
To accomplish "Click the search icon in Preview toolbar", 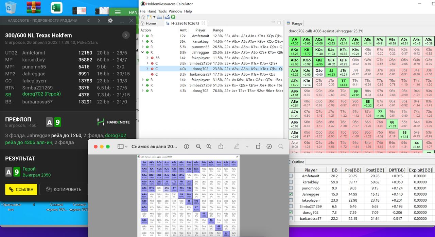I will [x=281, y=146].
